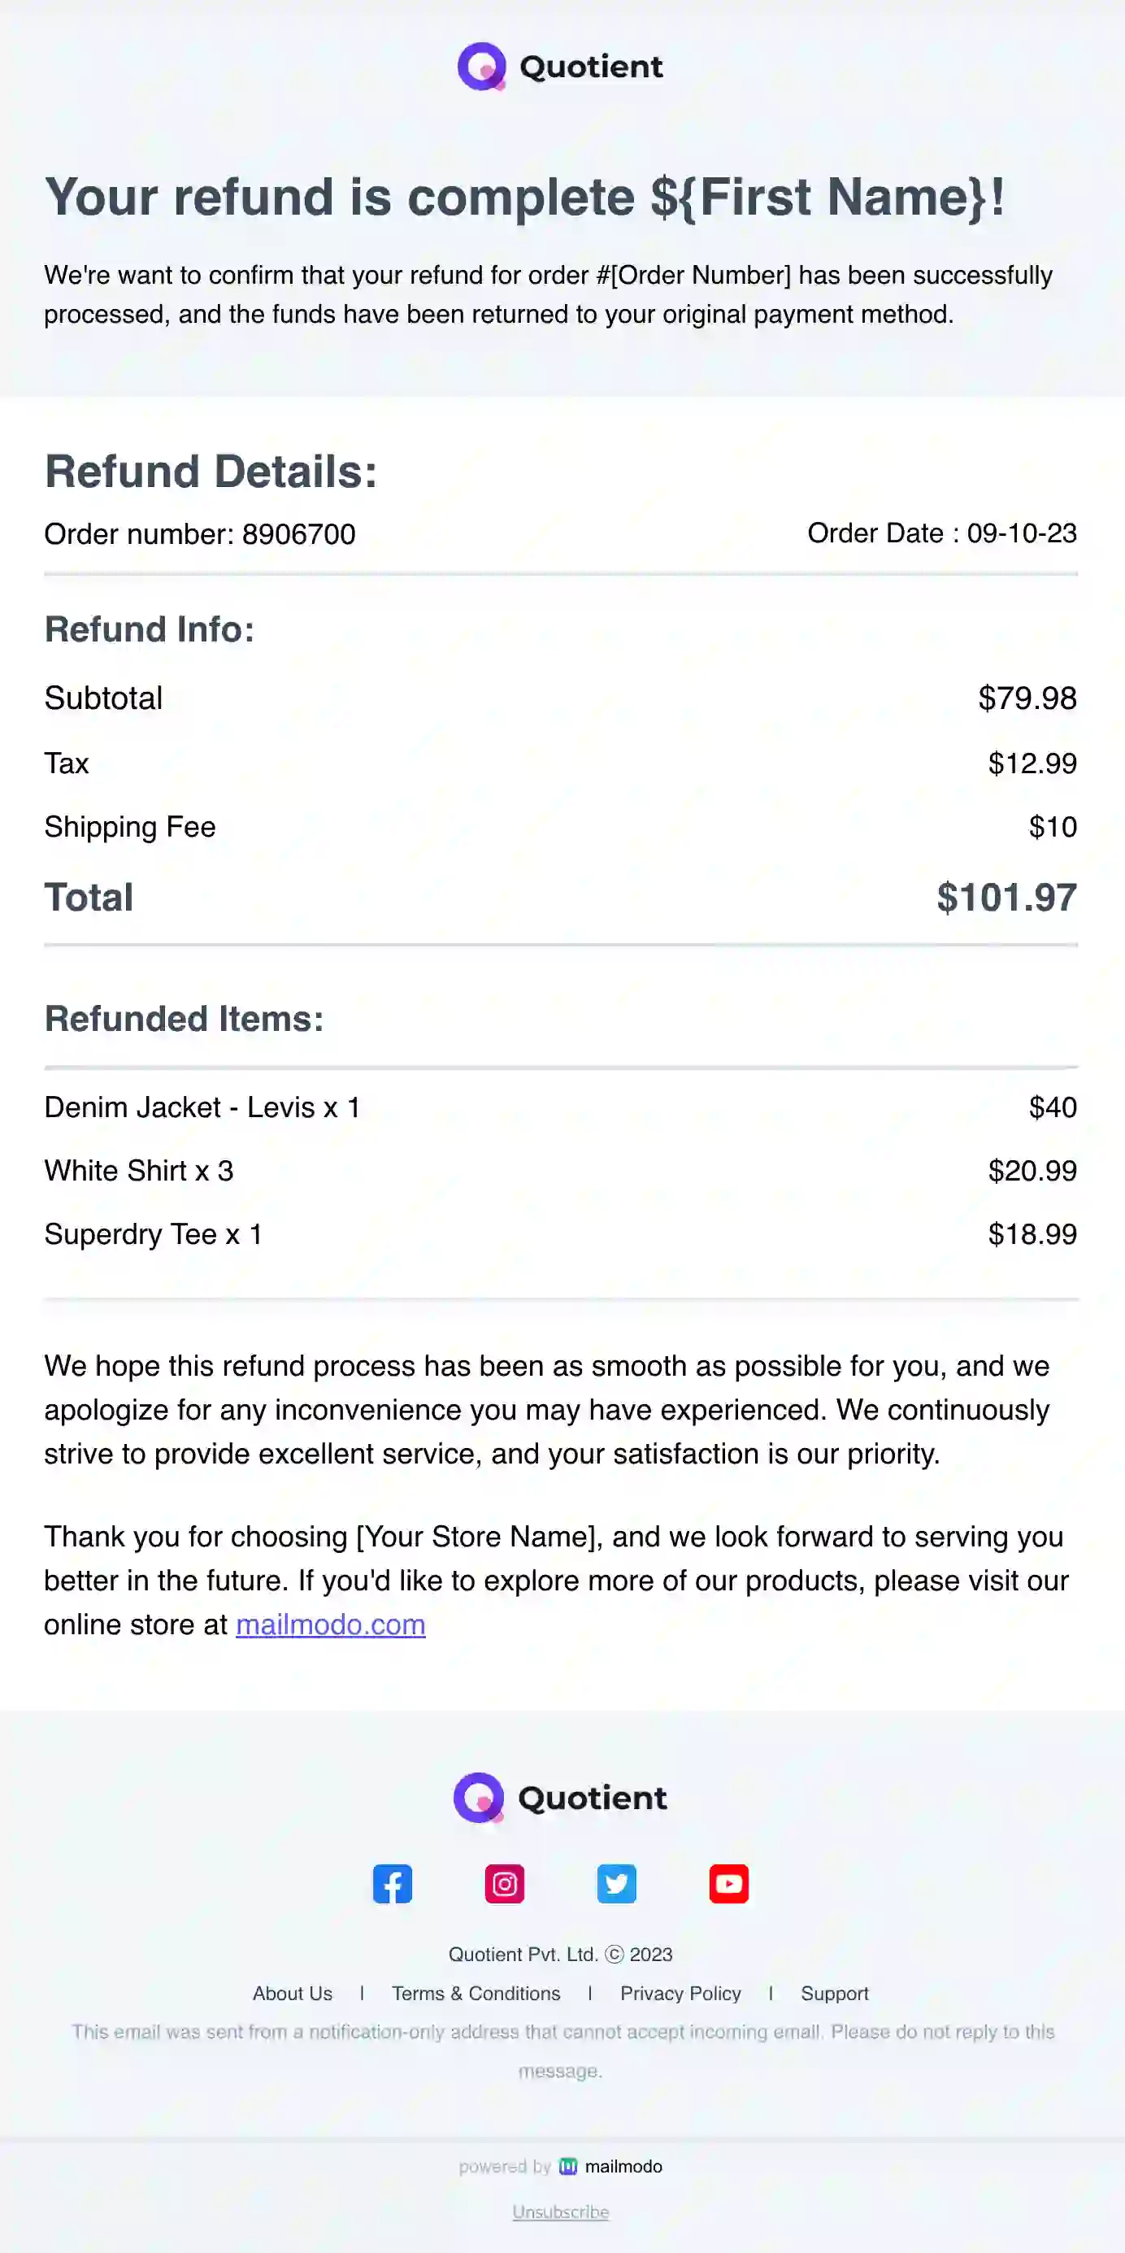
Task: Open the About Us page
Action: point(292,1994)
